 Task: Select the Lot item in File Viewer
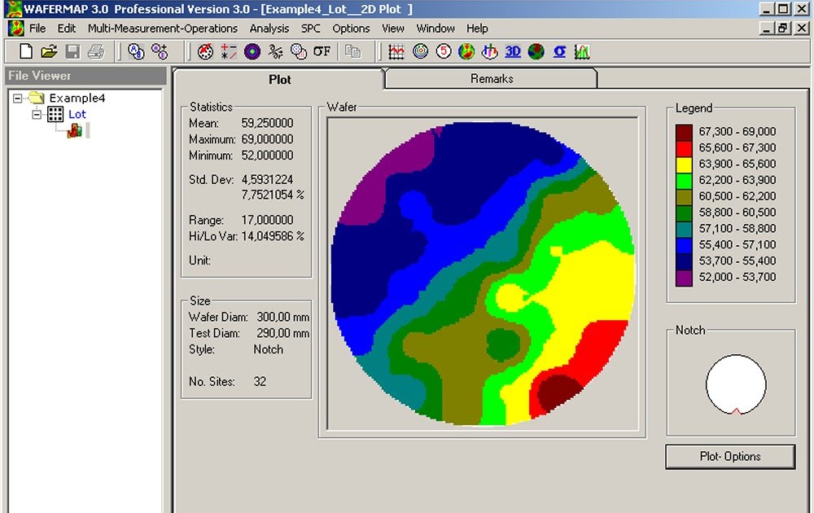coord(76,114)
